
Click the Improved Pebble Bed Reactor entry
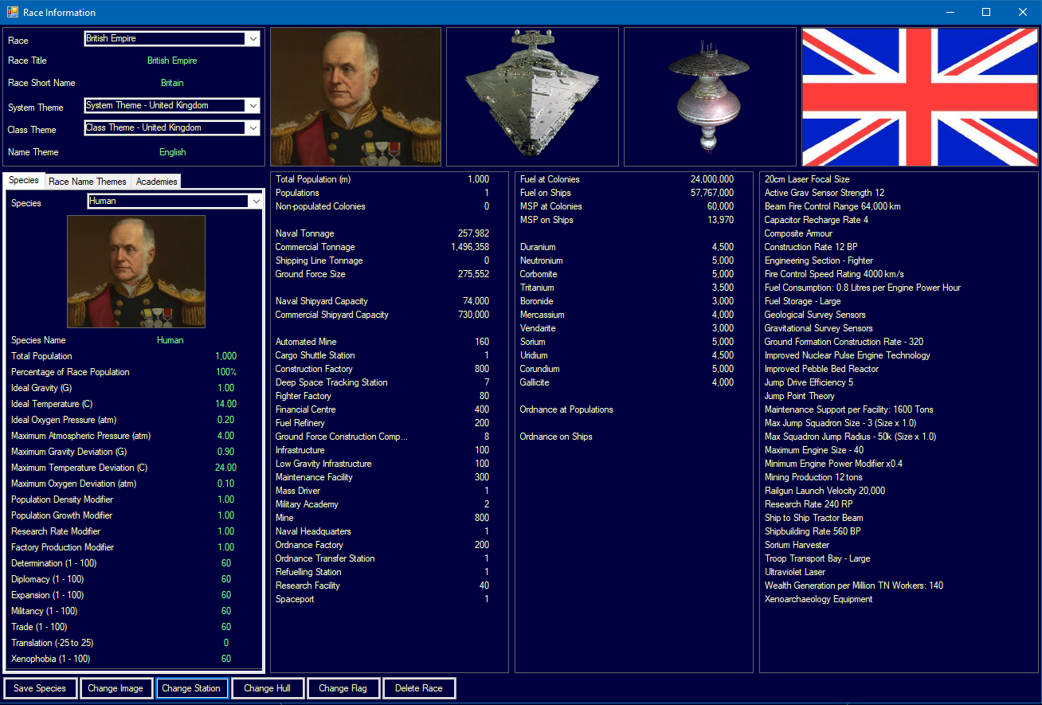[821, 369]
